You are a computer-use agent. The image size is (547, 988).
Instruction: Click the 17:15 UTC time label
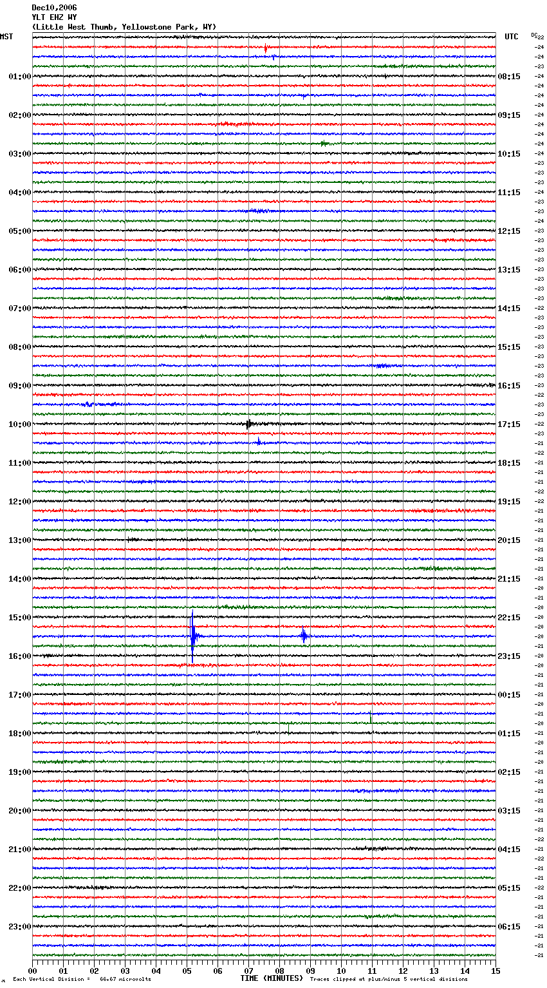(x=509, y=424)
